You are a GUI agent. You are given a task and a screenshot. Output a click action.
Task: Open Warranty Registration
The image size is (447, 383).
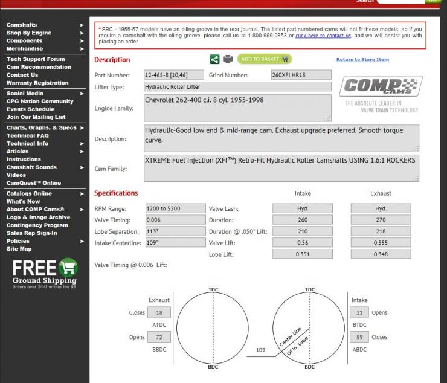click(37, 83)
